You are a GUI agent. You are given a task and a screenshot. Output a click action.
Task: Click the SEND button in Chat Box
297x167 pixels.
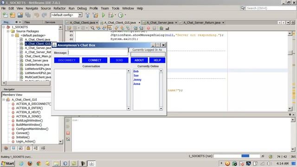click(119, 60)
